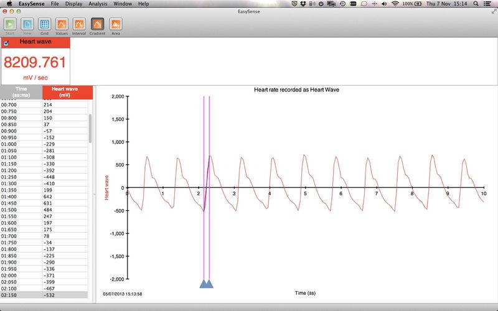
Task: Click the Time (ss:ms) column header
Action: click(21, 92)
